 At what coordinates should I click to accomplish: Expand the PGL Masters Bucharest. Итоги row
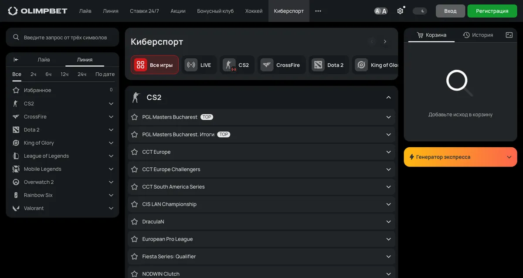tap(389, 135)
